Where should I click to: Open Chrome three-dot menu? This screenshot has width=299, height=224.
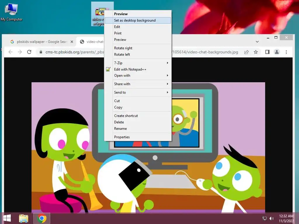[286, 52]
